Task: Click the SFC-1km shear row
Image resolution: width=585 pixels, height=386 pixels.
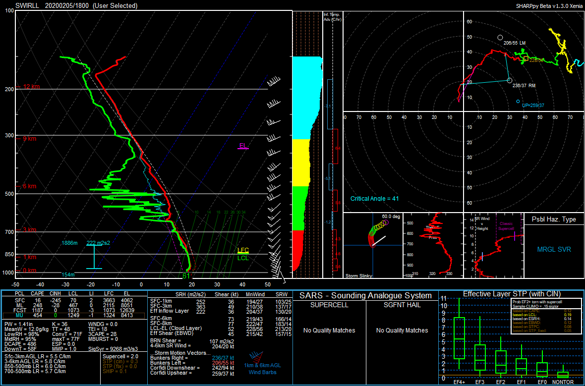Action: [220, 301]
